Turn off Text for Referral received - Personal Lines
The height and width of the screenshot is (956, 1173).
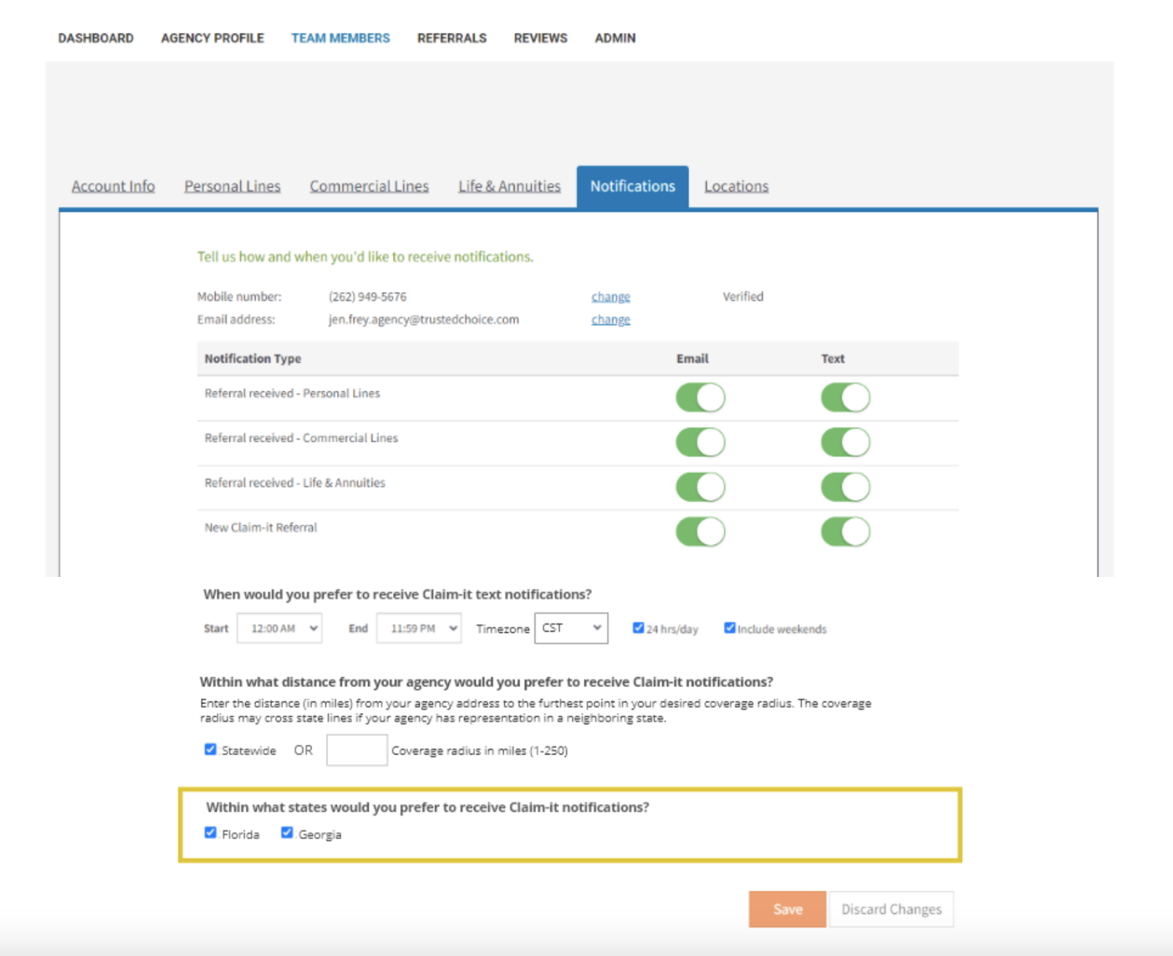pyautogui.click(x=844, y=397)
